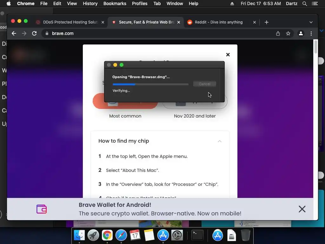This screenshot has width=325, height=244.
Task: Collapse the How to find my chip section
Action: click(x=220, y=141)
